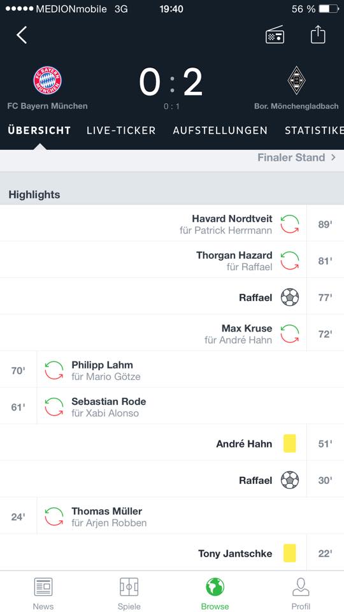
Task: Tap André Hahn's yellow card
Action: point(289,444)
